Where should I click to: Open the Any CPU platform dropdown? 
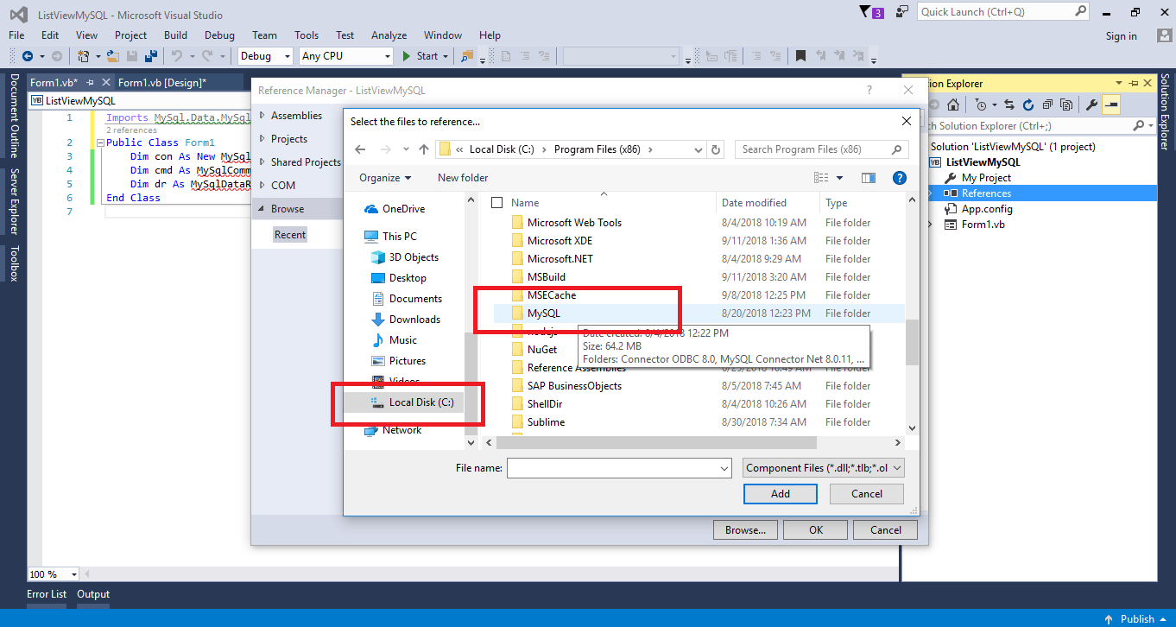[x=346, y=56]
